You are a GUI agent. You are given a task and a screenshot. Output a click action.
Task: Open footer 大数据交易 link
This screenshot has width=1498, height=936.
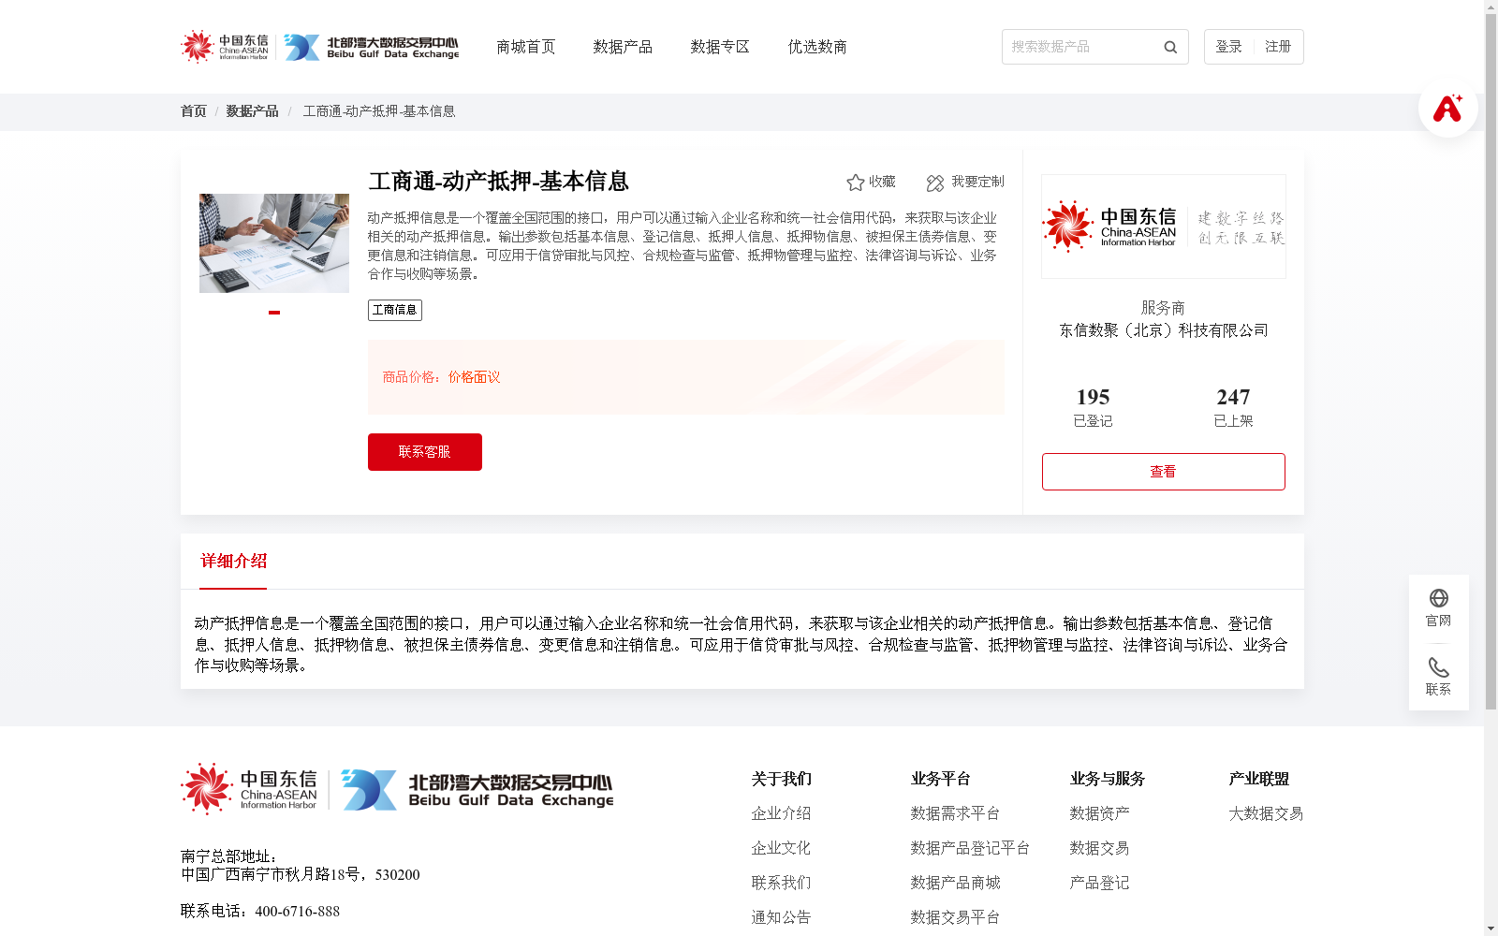click(1266, 813)
